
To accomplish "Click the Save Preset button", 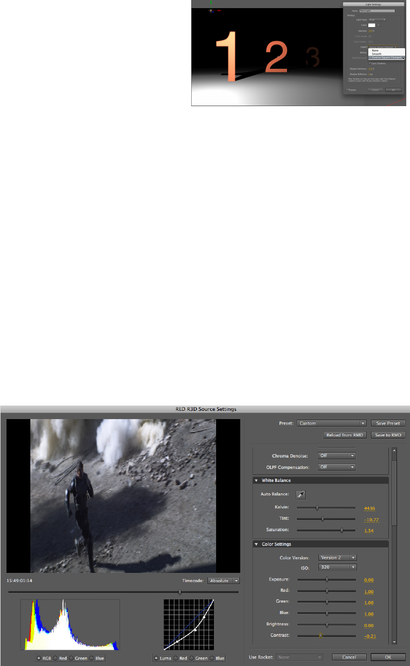I will [x=388, y=423].
